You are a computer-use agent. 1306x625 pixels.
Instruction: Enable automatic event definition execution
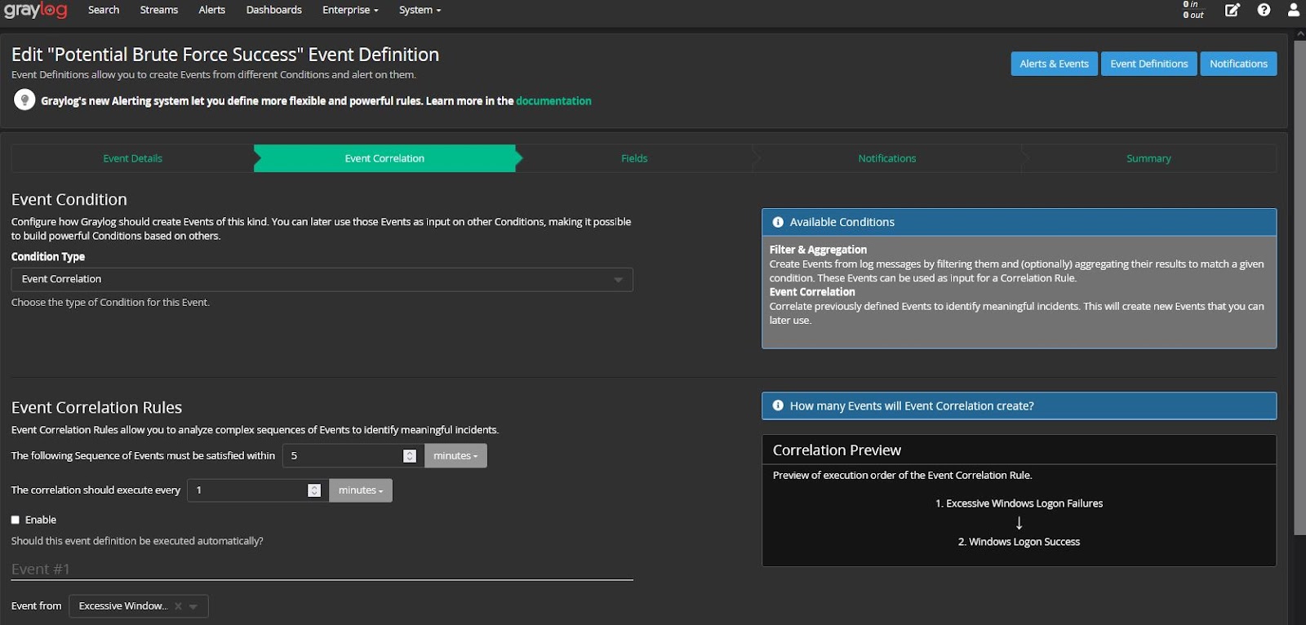(16, 520)
